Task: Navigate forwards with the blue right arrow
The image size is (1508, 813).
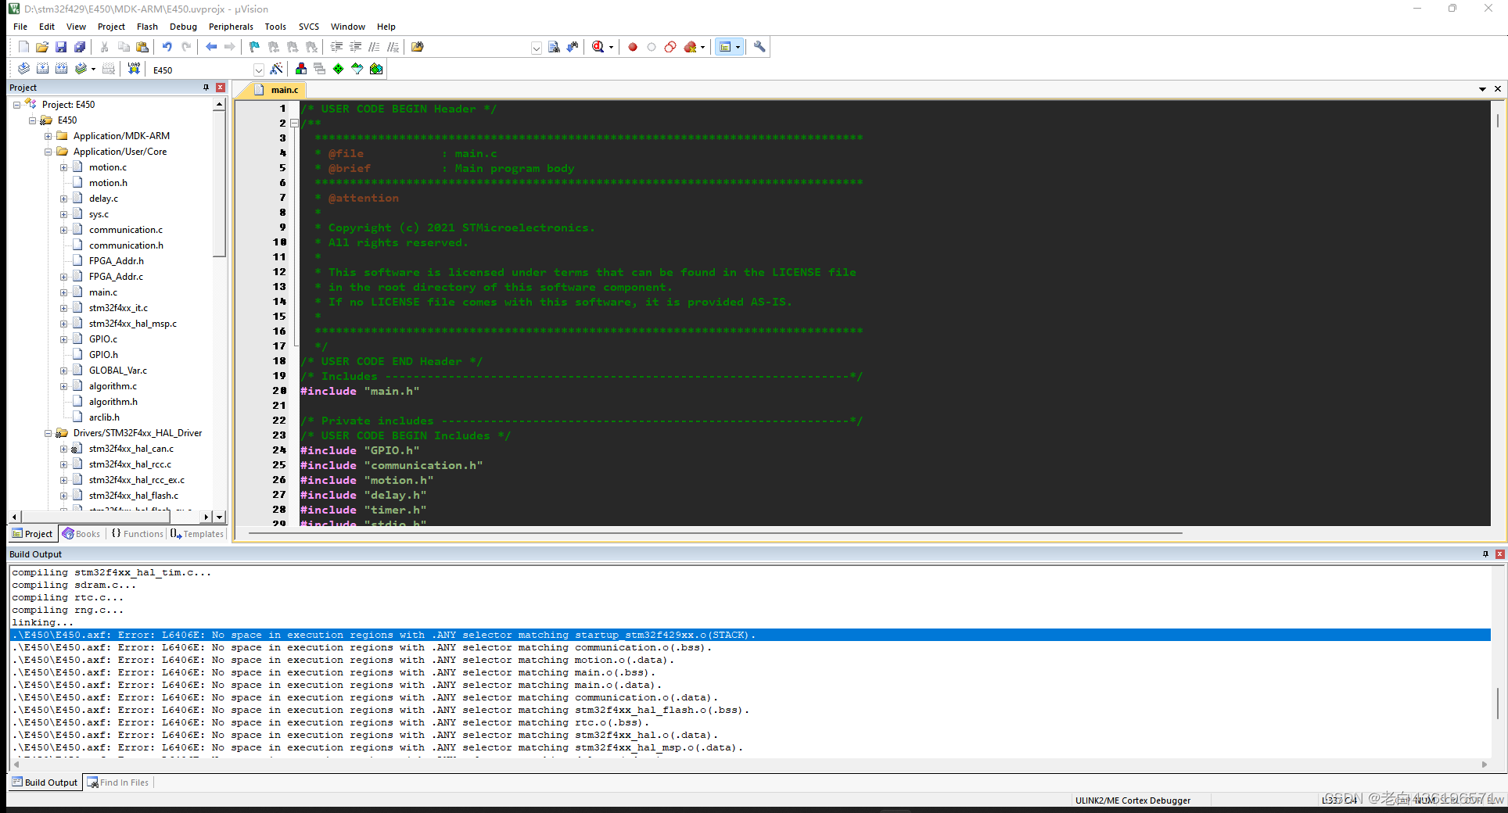Action: (229, 47)
